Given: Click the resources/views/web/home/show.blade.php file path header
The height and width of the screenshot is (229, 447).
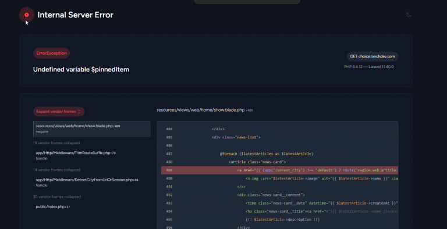Looking at the screenshot, I should [x=205, y=110].
